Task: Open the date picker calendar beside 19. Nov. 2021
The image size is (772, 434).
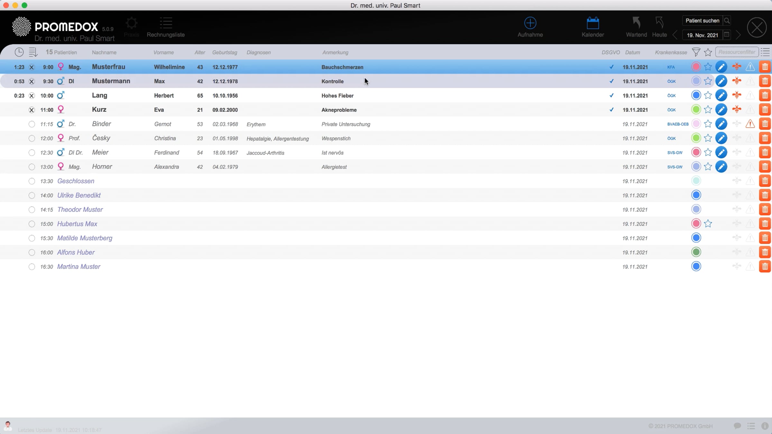Action: 726,35
